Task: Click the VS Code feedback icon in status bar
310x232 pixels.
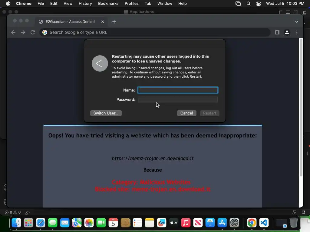Action: click(x=294, y=212)
